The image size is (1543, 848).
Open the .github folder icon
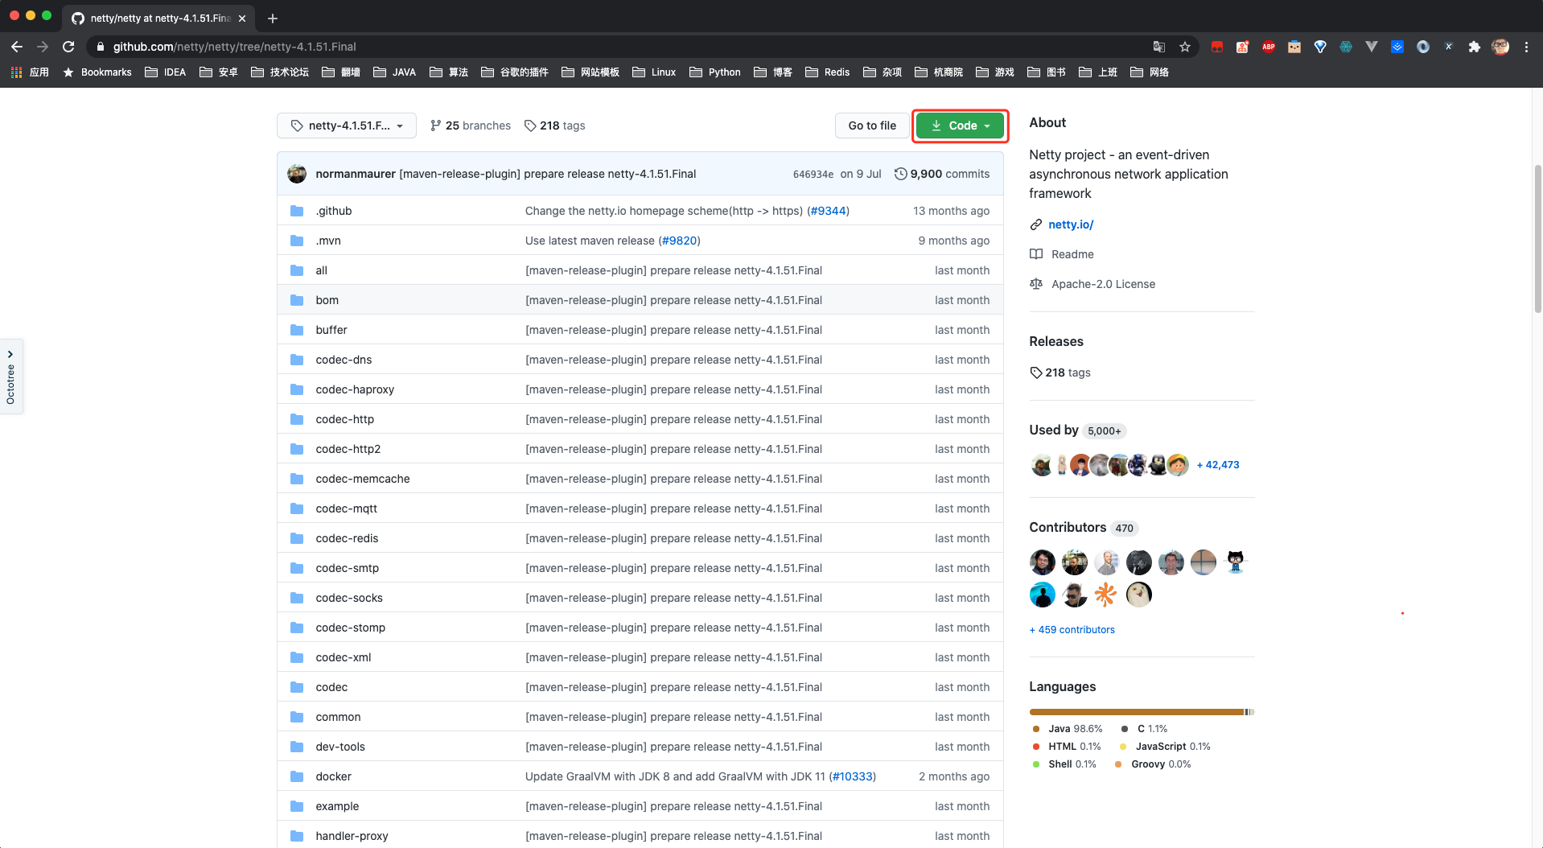coord(297,211)
